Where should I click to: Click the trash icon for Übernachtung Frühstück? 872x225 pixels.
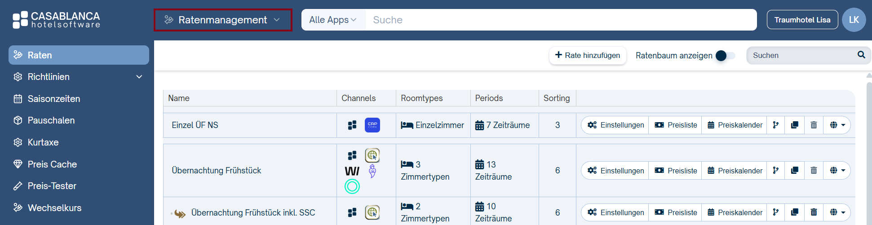(x=814, y=171)
